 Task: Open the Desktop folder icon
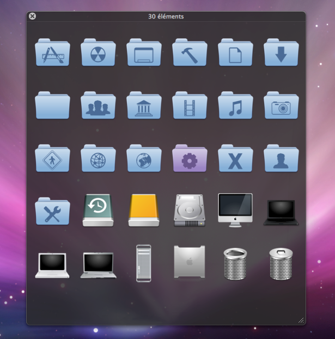144,52
